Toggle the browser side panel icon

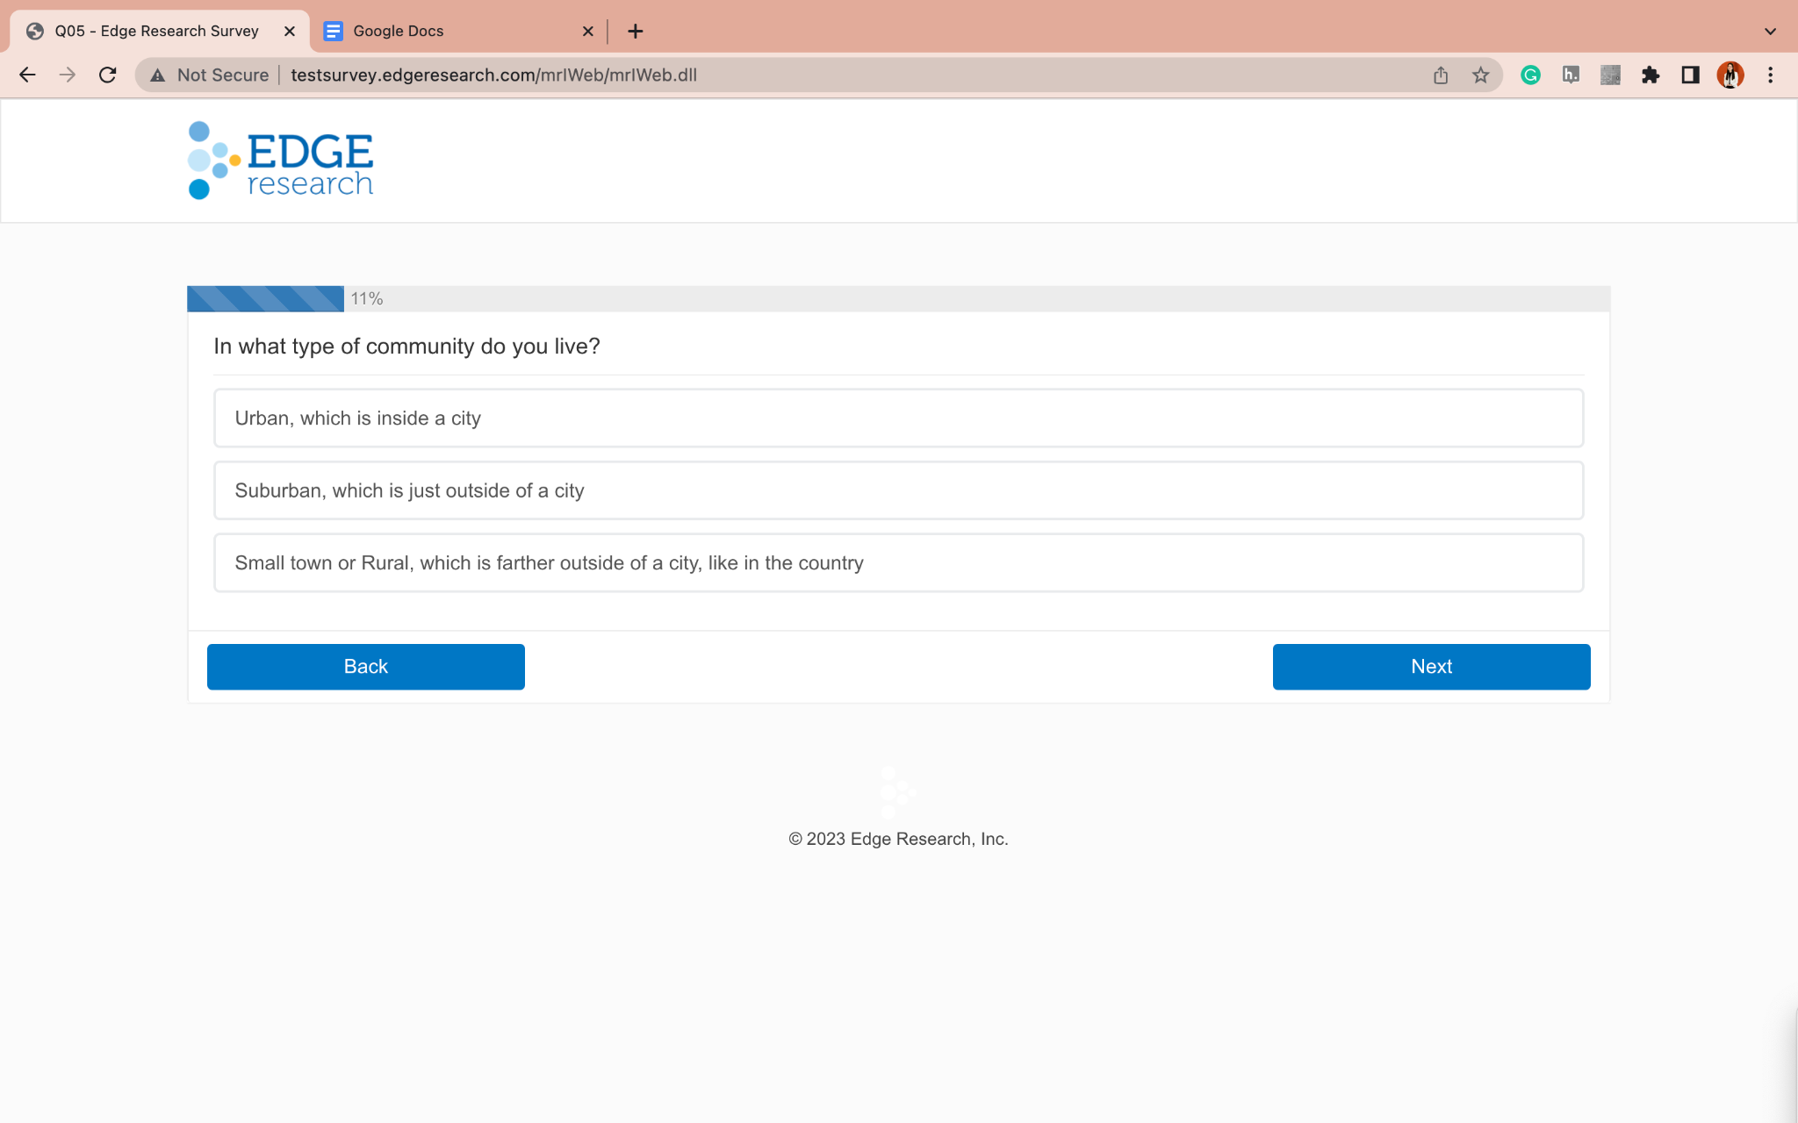[x=1690, y=75]
